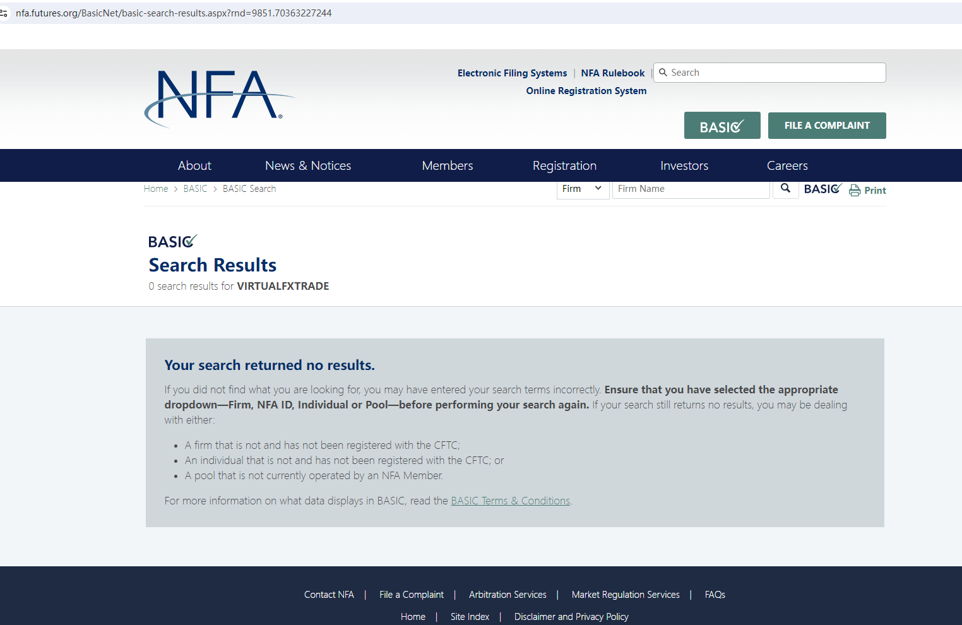This screenshot has width=962, height=625.
Task: Focus the Firm Name input field
Action: [x=691, y=189]
